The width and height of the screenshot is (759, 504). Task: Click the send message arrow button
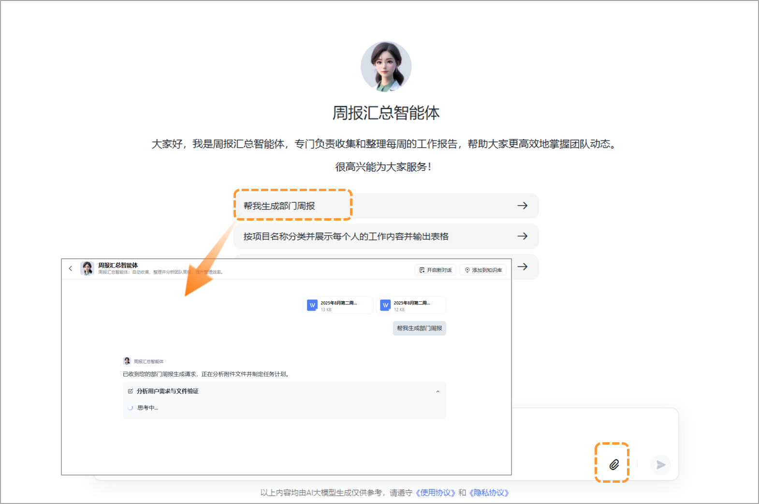pos(660,465)
